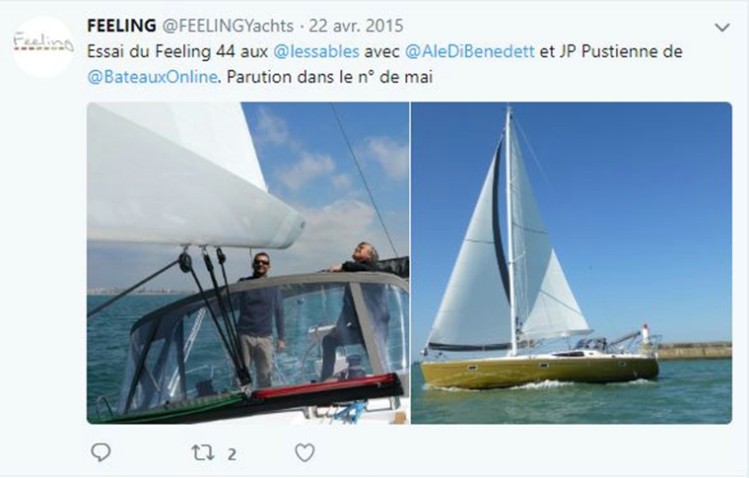Click the yellow hull of the sailboat
749x478 pixels.
(x=539, y=372)
